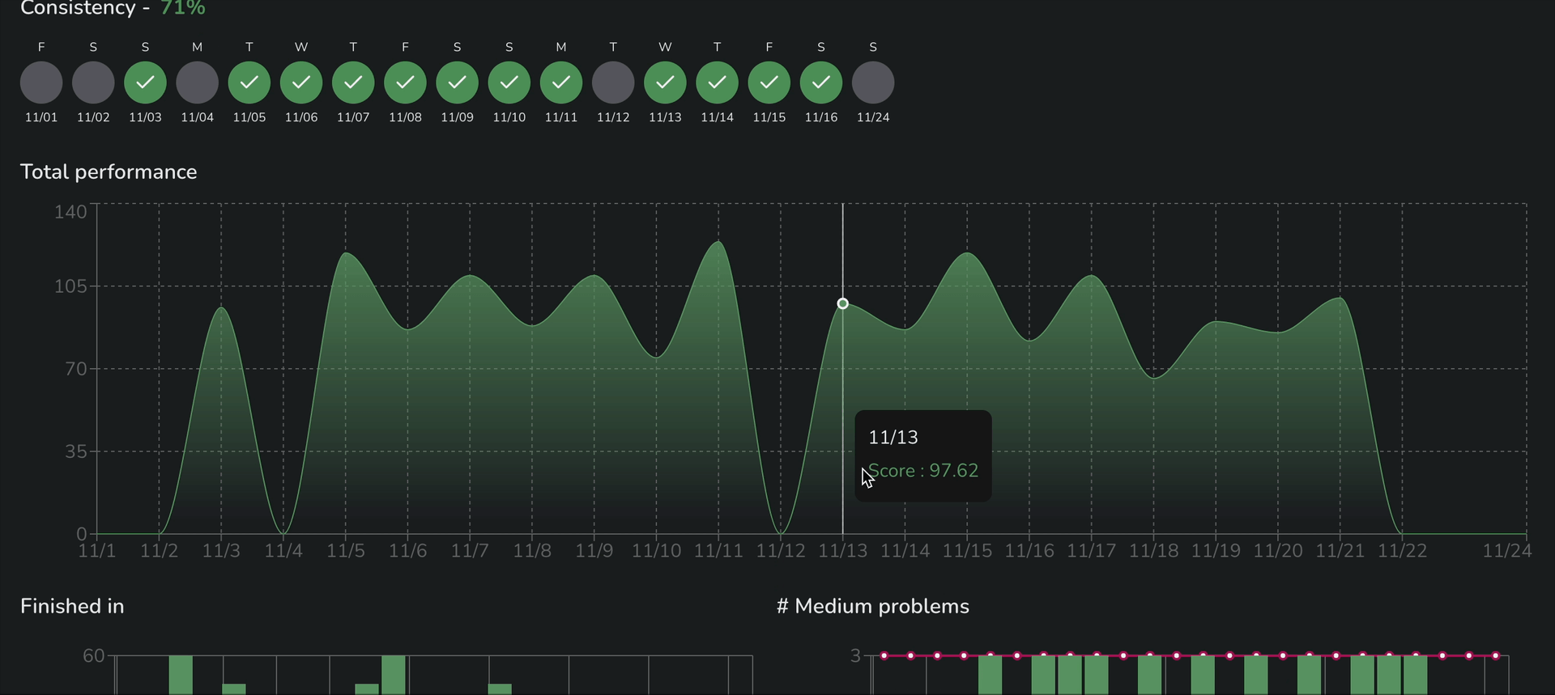Click the empty 11/04 day circle

coord(198,83)
